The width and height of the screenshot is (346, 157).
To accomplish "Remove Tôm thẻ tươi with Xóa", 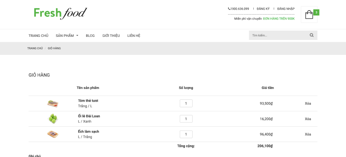I will point(308,104).
